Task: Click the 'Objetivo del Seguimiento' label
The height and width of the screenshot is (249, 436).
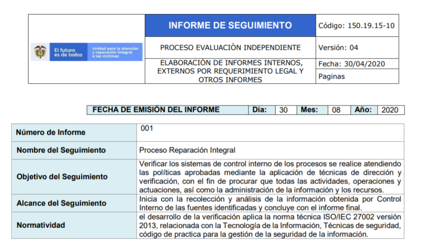Action: (x=62, y=177)
